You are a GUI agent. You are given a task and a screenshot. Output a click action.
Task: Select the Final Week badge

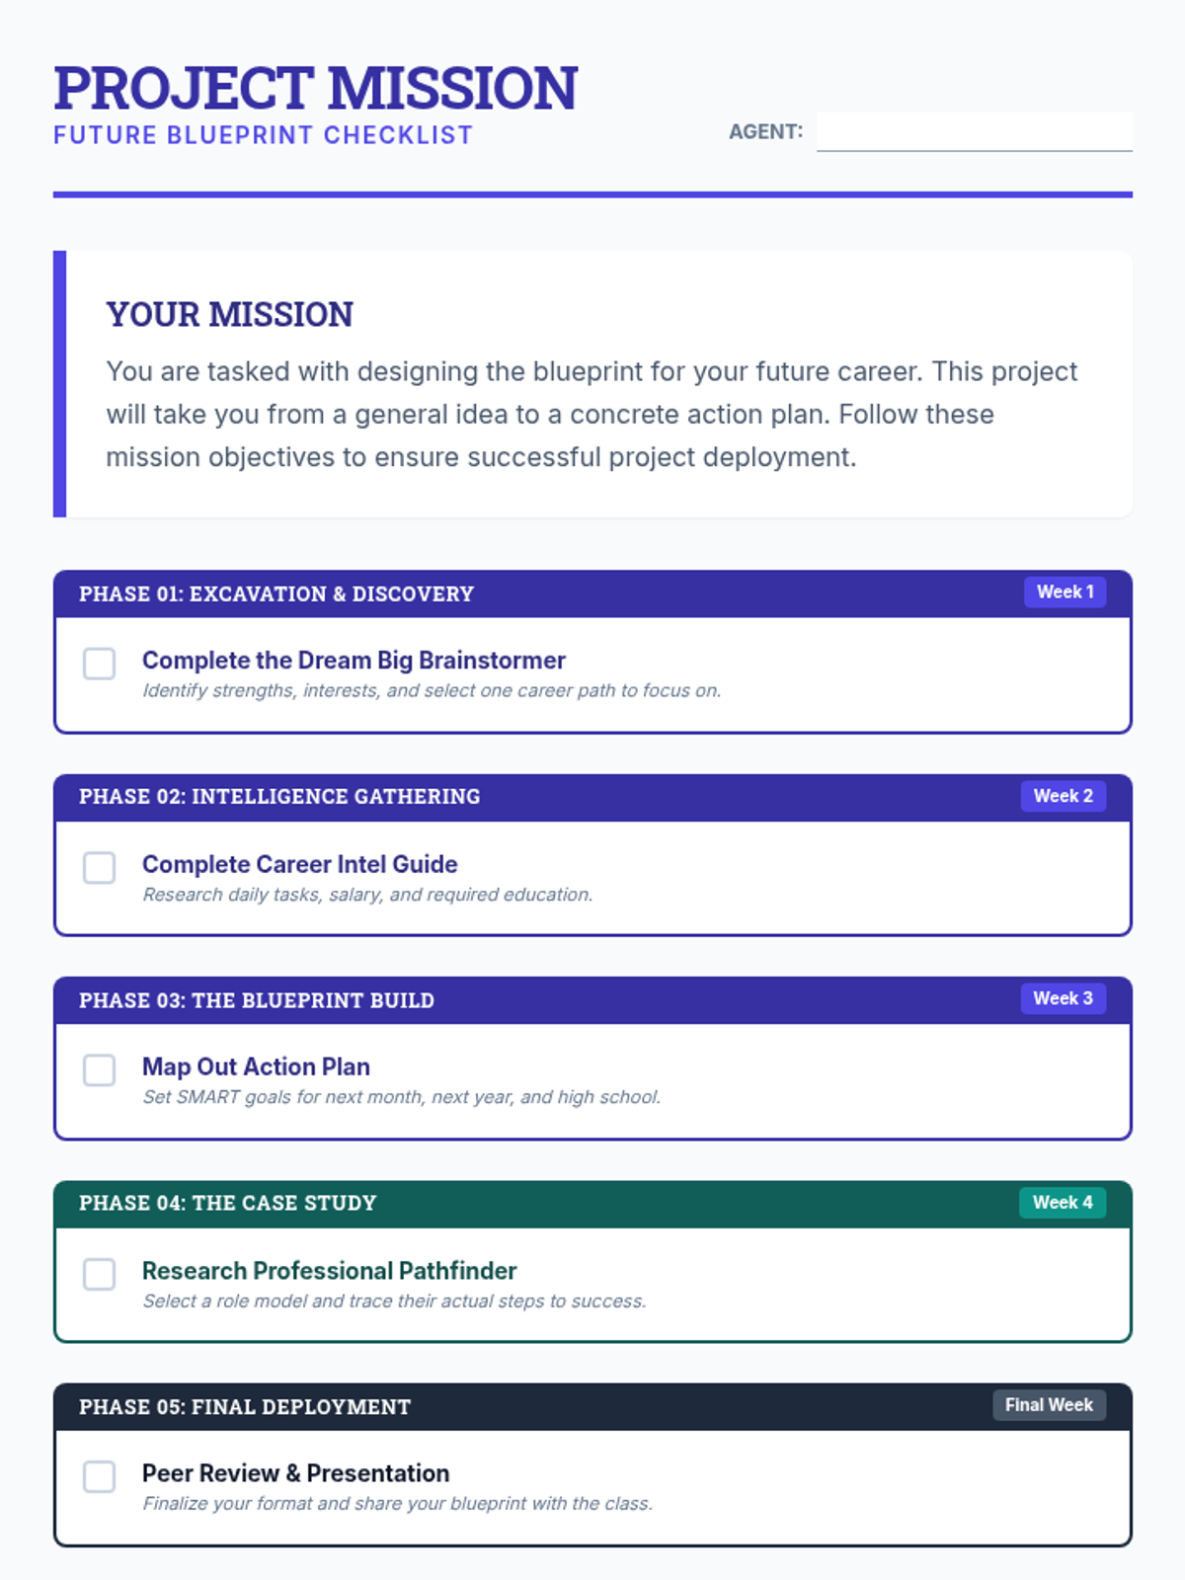pyautogui.click(x=1049, y=1405)
